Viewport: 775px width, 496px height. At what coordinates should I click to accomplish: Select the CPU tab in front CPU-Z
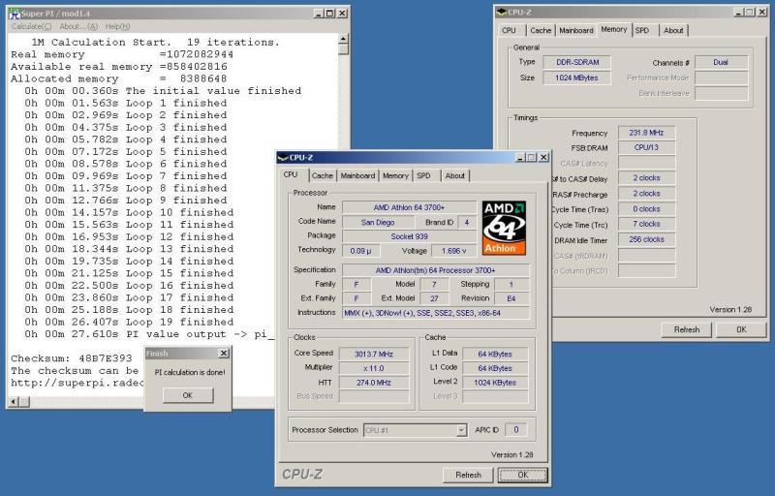[291, 175]
